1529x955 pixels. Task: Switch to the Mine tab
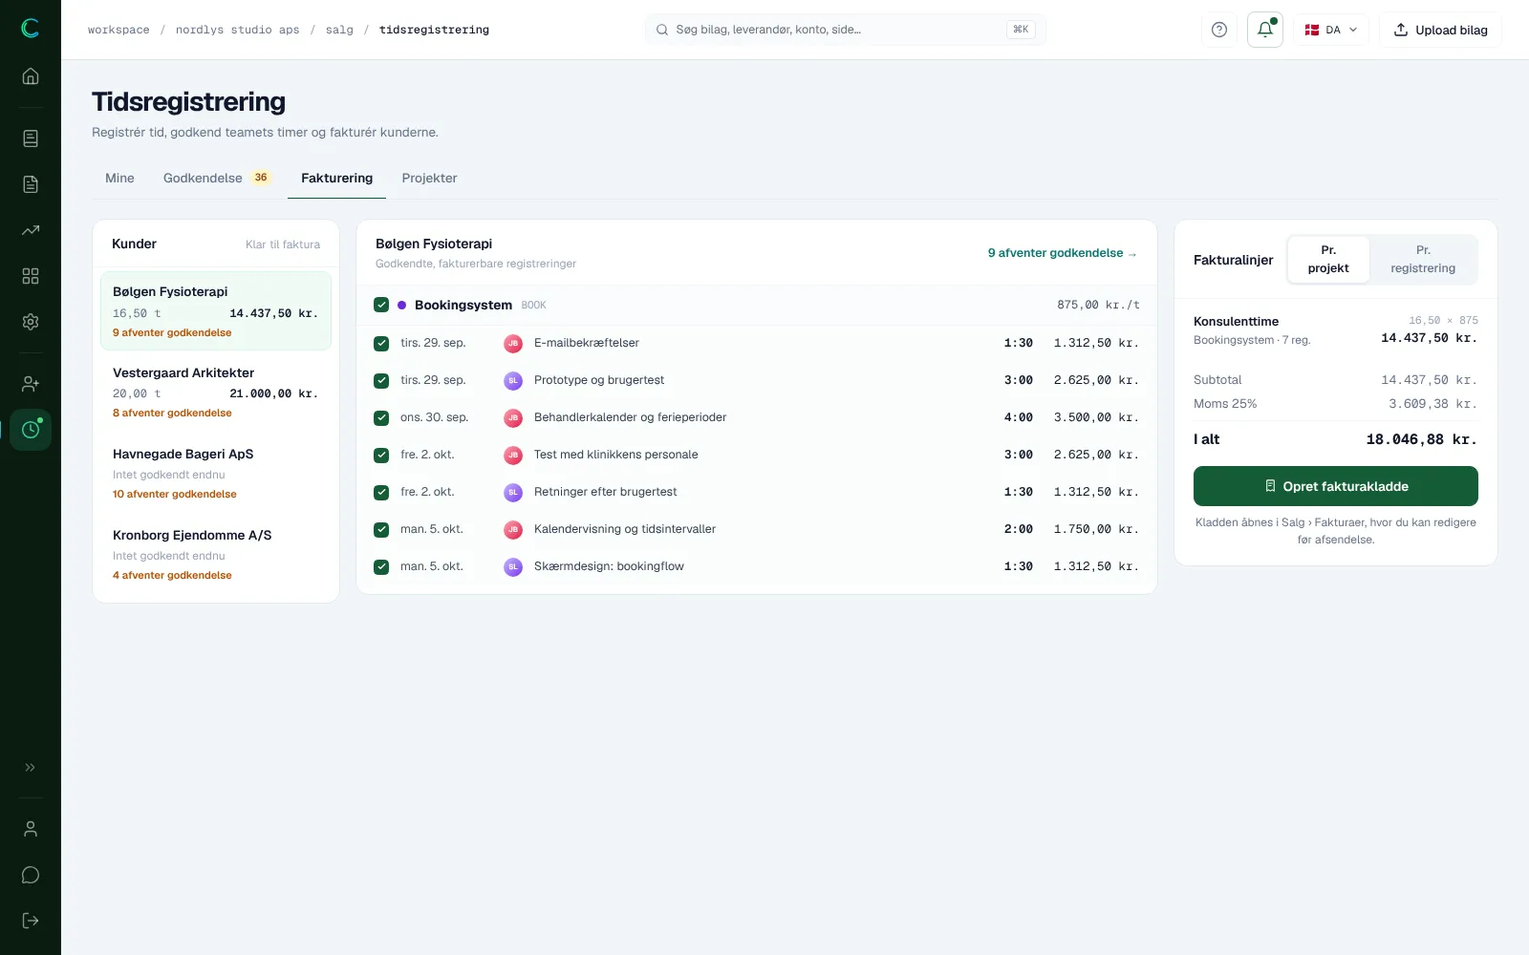(119, 179)
